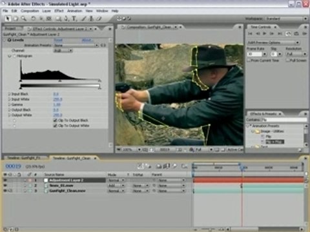This screenshot has height=232, width=310.
Task: Click the Levels effect enable icon
Action: point(9,40)
